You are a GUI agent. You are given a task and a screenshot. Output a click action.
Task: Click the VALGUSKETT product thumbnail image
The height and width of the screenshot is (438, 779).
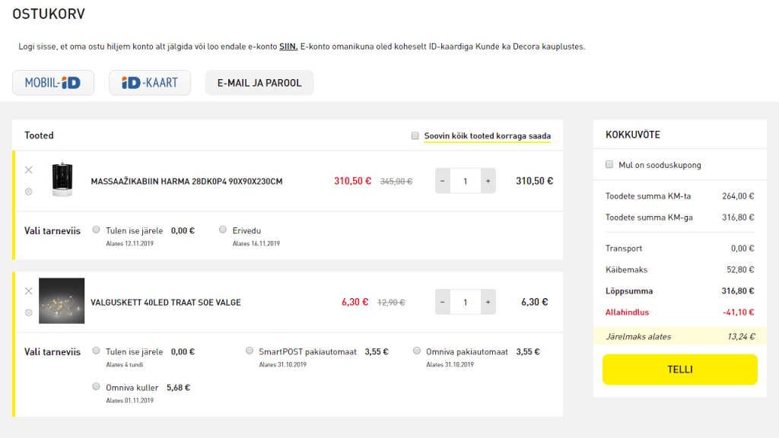pyautogui.click(x=62, y=302)
